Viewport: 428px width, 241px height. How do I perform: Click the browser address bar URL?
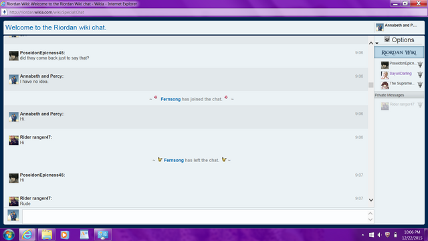(x=47, y=12)
